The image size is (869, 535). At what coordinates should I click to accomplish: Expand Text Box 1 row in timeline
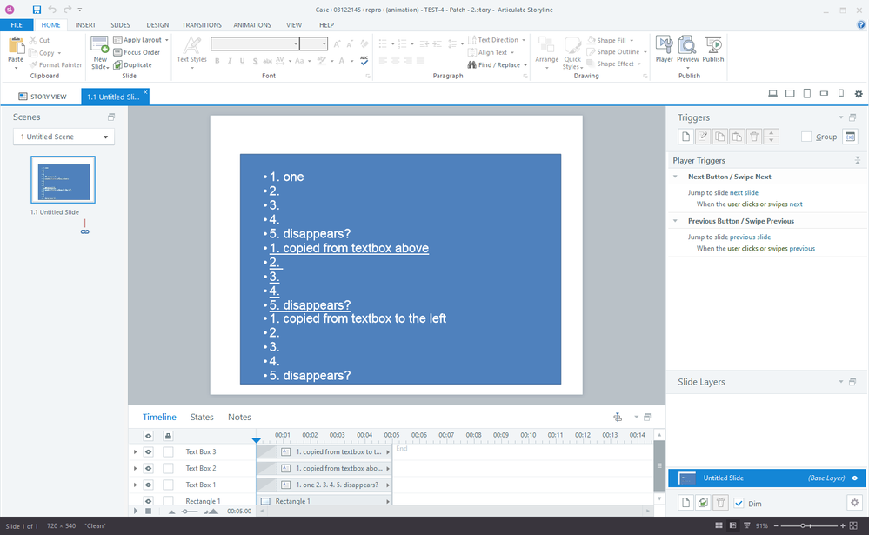click(135, 485)
